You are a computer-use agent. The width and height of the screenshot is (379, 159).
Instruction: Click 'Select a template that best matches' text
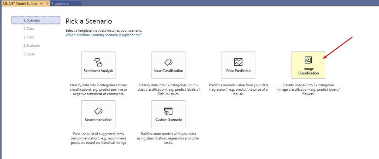pyautogui.click(x=104, y=31)
